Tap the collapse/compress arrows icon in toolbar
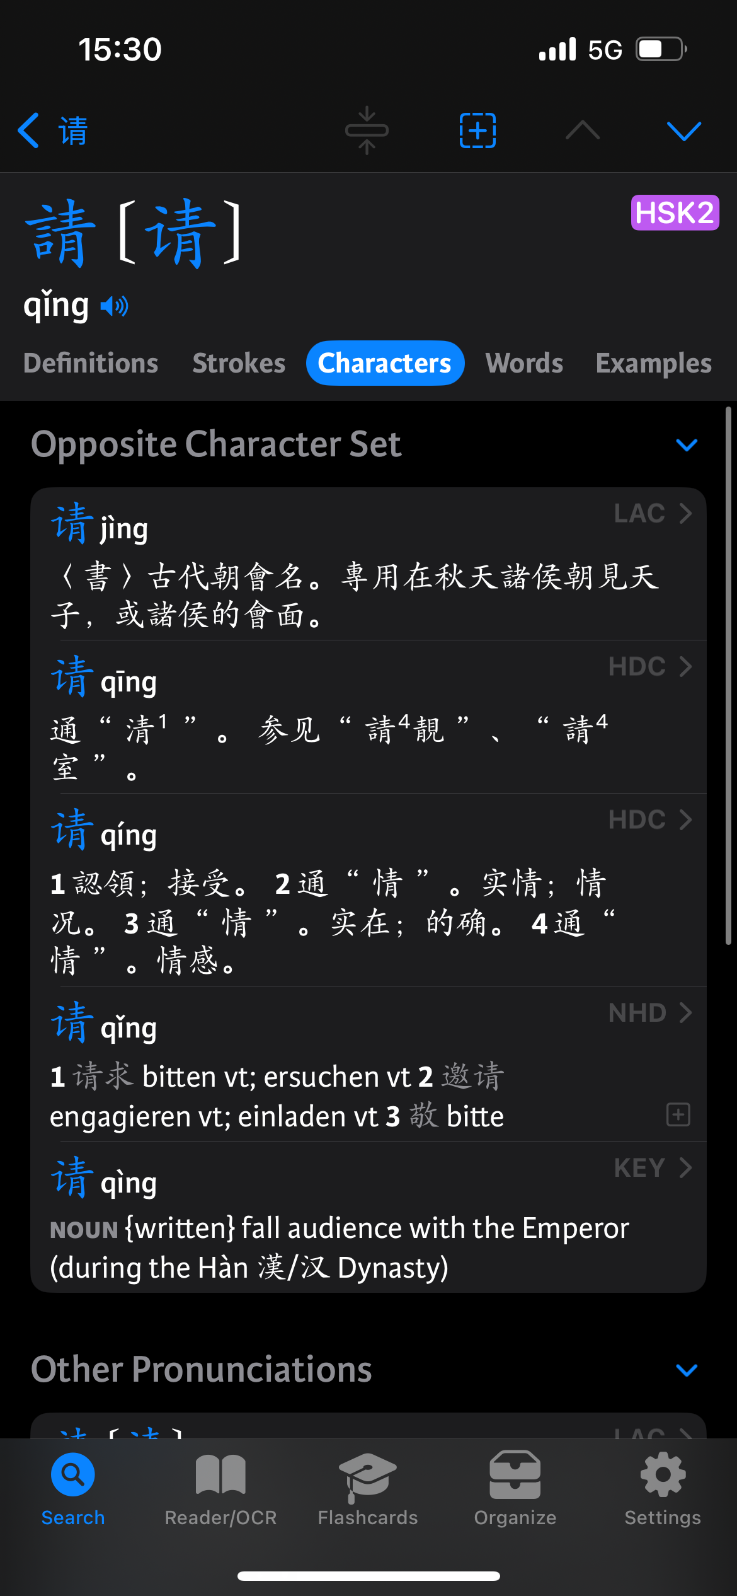Image resolution: width=737 pixels, height=1596 pixels. tap(367, 130)
